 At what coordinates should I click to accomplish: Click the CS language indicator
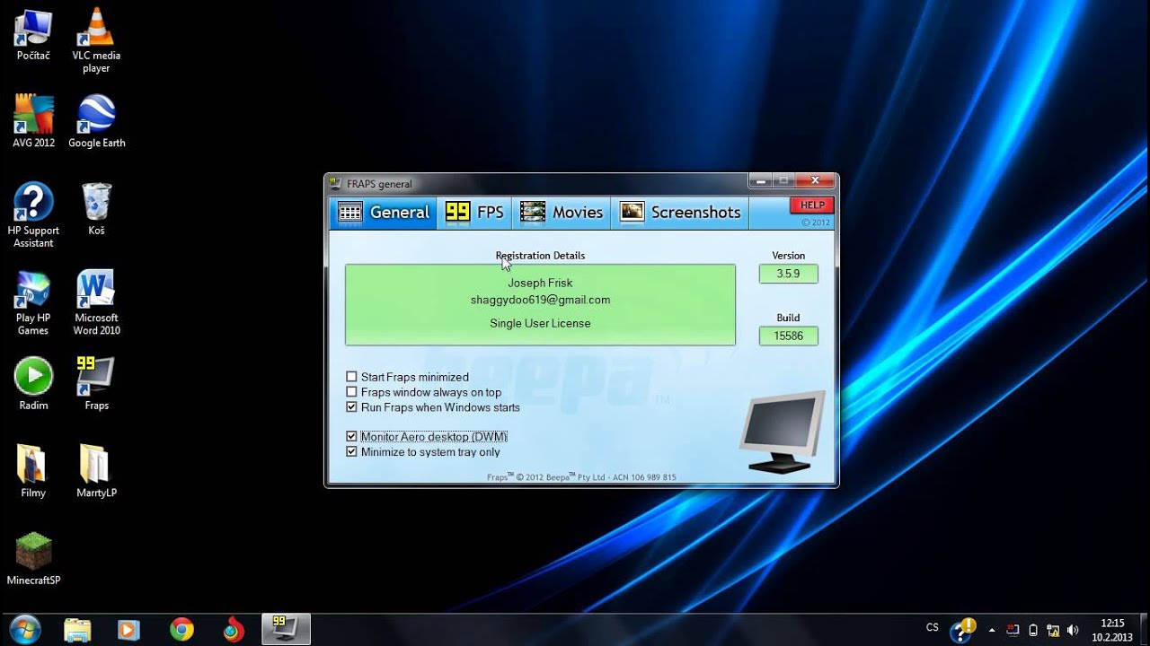933,627
